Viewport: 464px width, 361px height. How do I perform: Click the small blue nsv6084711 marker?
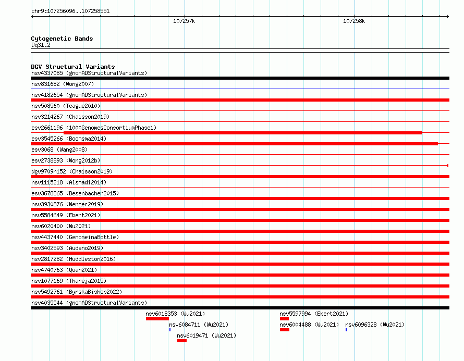pos(170,330)
